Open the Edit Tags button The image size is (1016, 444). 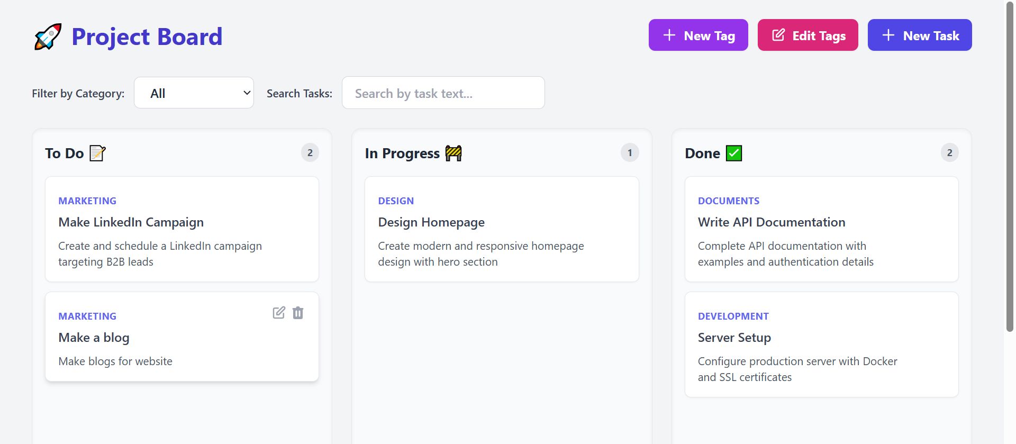click(x=808, y=35)
